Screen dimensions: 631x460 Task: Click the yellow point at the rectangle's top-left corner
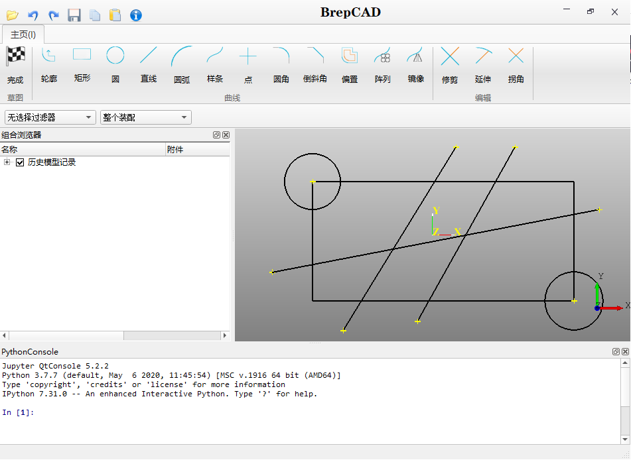[x=313, y=182]
